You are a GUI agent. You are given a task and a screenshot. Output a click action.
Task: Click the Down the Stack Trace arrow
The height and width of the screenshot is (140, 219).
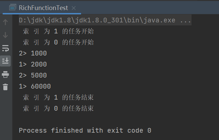(x=5, y=35)
